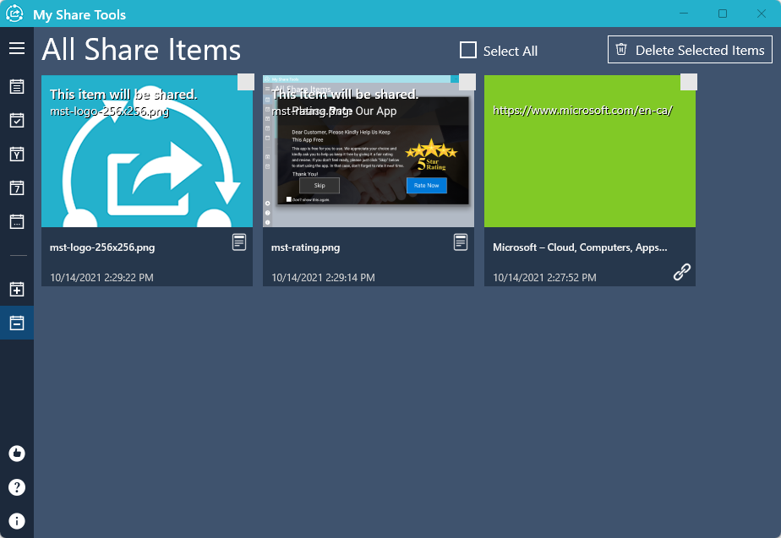This screenshot has width=781, height=538.
Task: Open the mst-rating screenshot thumbnail with five stars
Action: pos(369,151)
